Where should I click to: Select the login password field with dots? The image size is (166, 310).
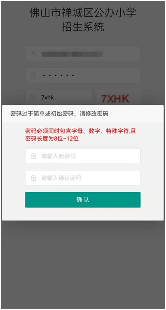[x=83, y=75]
